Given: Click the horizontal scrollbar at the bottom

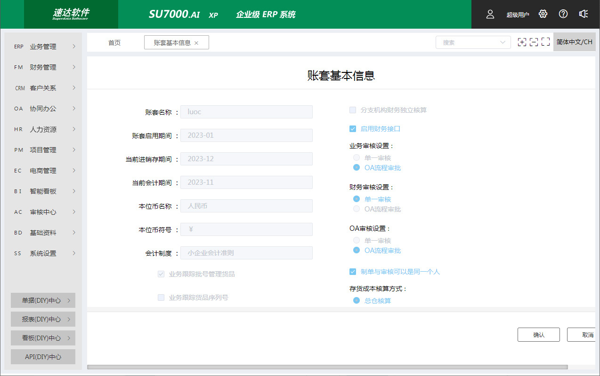Looking at the screenshot, I should pyautogui.click(x=327, y=367).
